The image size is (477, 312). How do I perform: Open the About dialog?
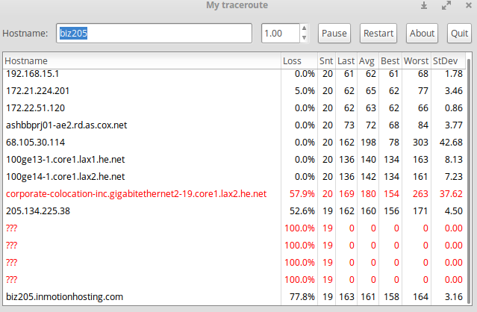[x=422, y=34]
